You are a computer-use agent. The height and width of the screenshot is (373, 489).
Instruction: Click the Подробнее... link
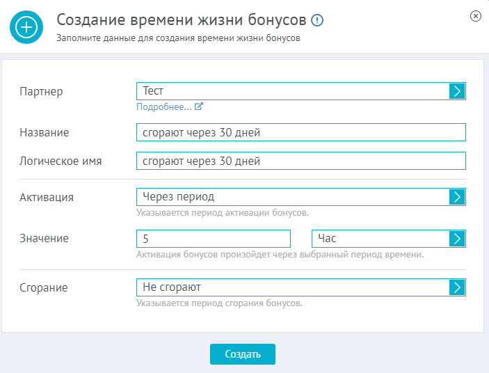[x=164, y=106]
